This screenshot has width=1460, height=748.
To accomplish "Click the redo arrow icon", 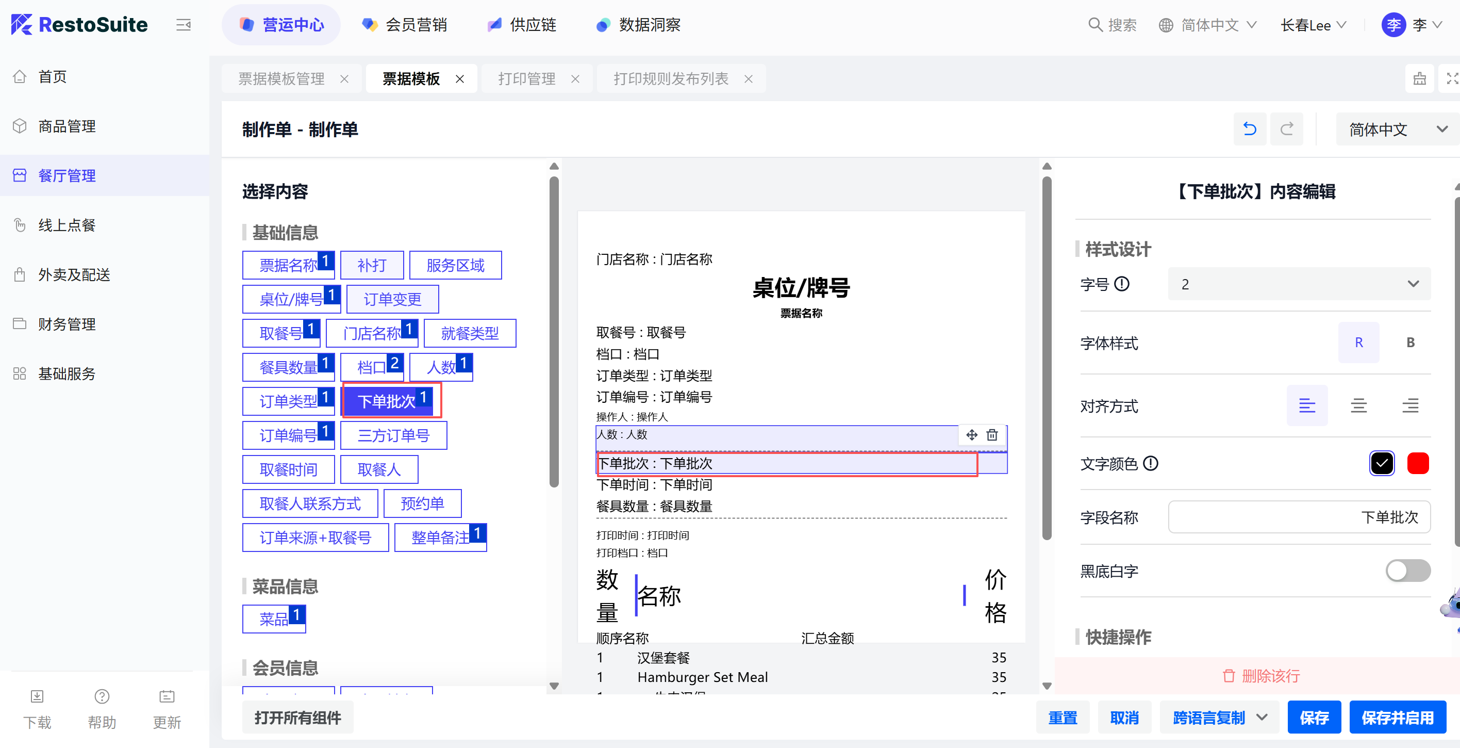I will [1287, 129].
